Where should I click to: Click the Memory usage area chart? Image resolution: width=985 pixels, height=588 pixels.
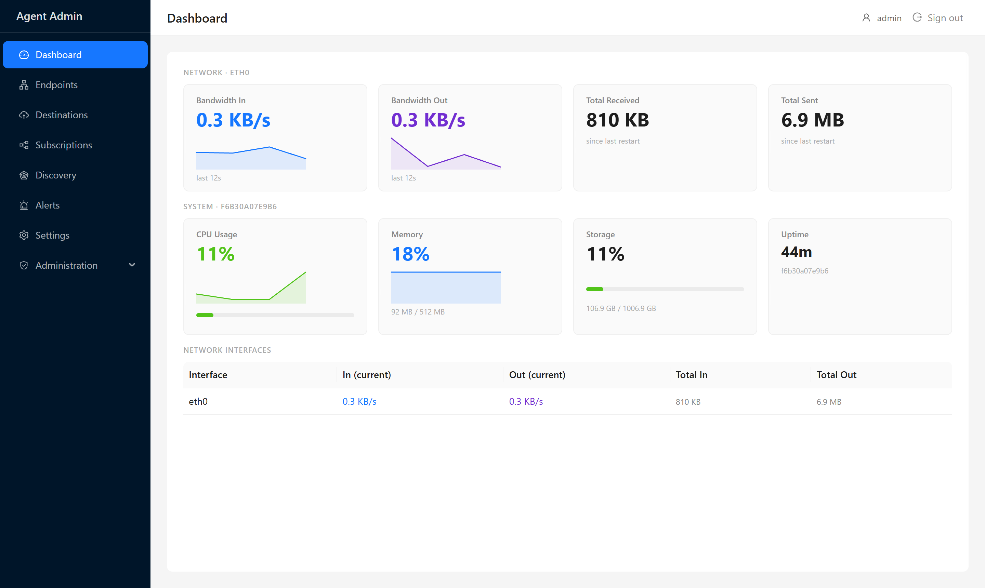(x=446, y=288)
